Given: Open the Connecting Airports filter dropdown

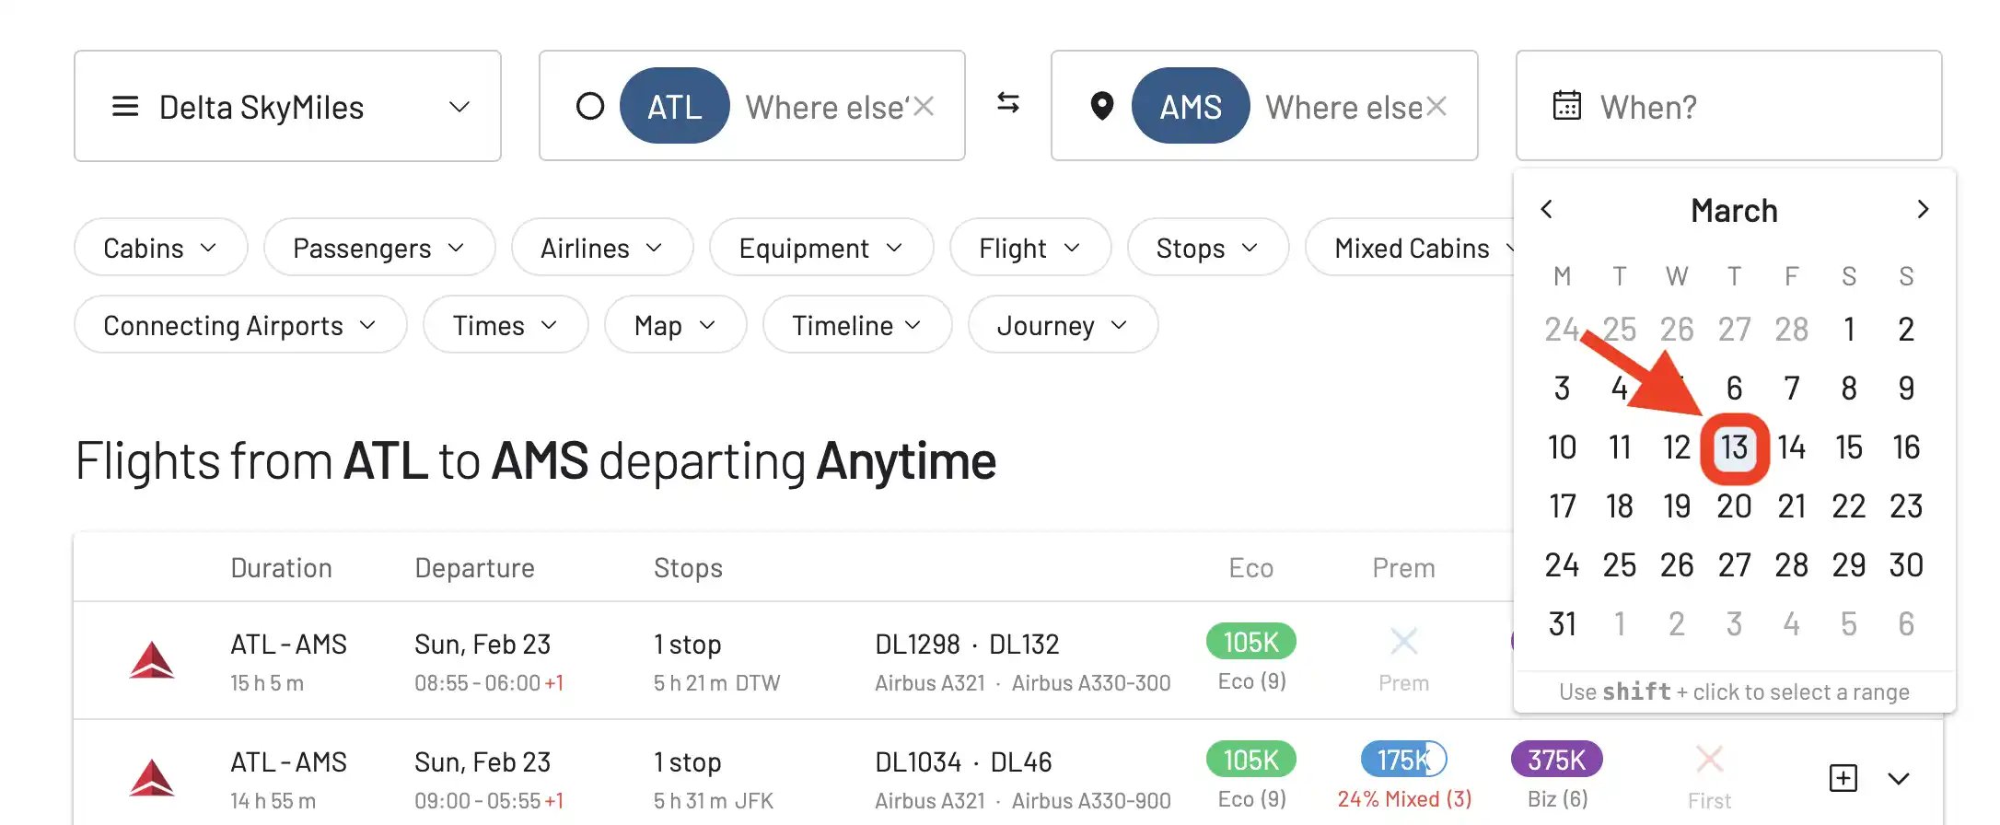Looking at the screenshot, I should (239, 325).
